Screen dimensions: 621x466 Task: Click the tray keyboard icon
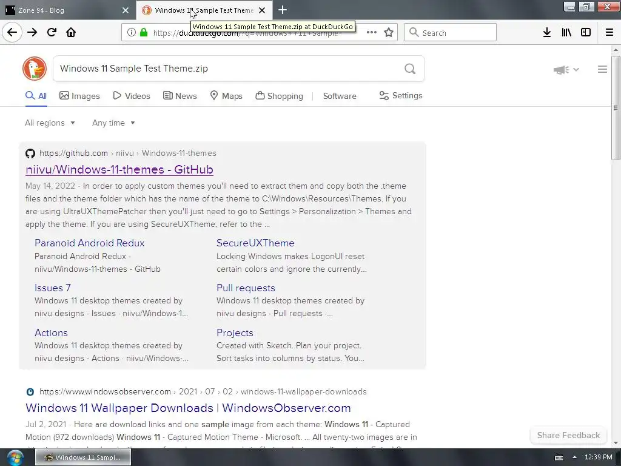pyautogui.click(x=559, y=458)
